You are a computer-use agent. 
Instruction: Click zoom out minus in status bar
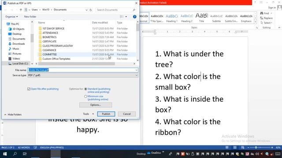tap(248, 147)
